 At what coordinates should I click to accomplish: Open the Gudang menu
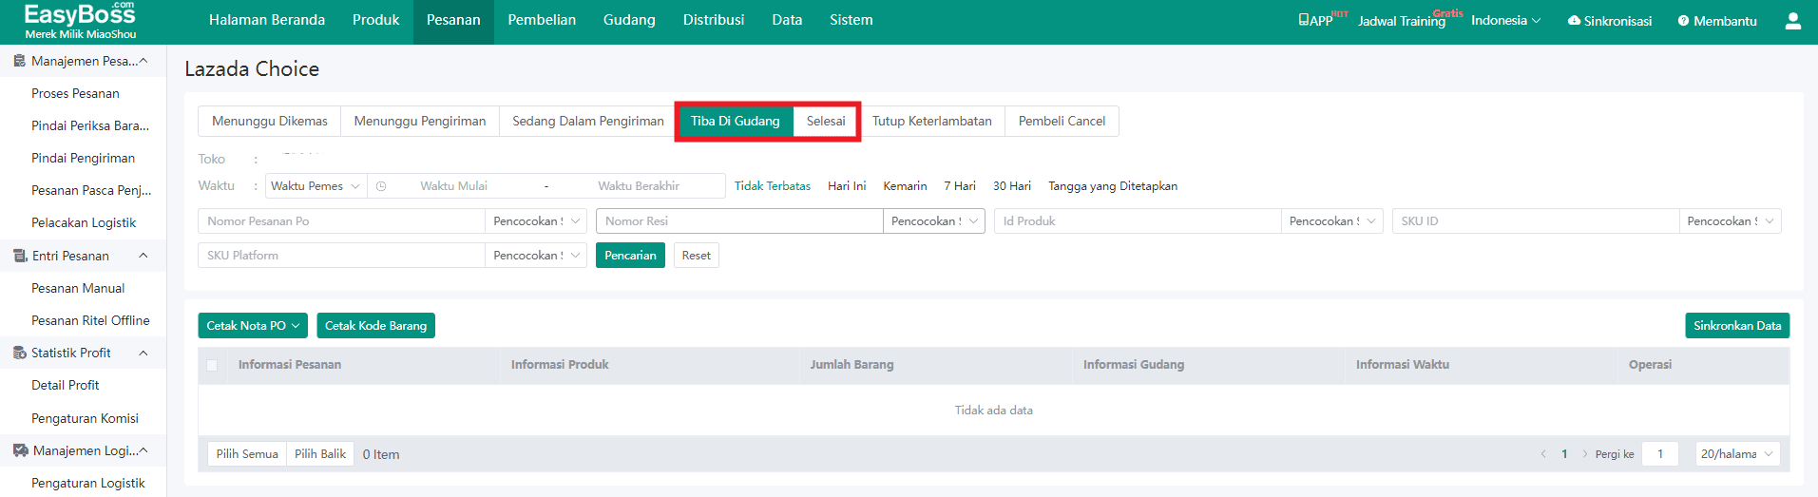coord(629,20)
